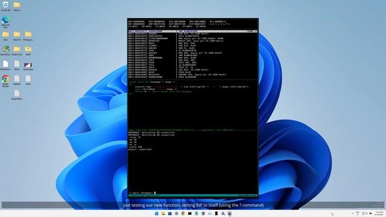
Task: Open the green stacked-books desktop application icon
Action: (5, 51)
